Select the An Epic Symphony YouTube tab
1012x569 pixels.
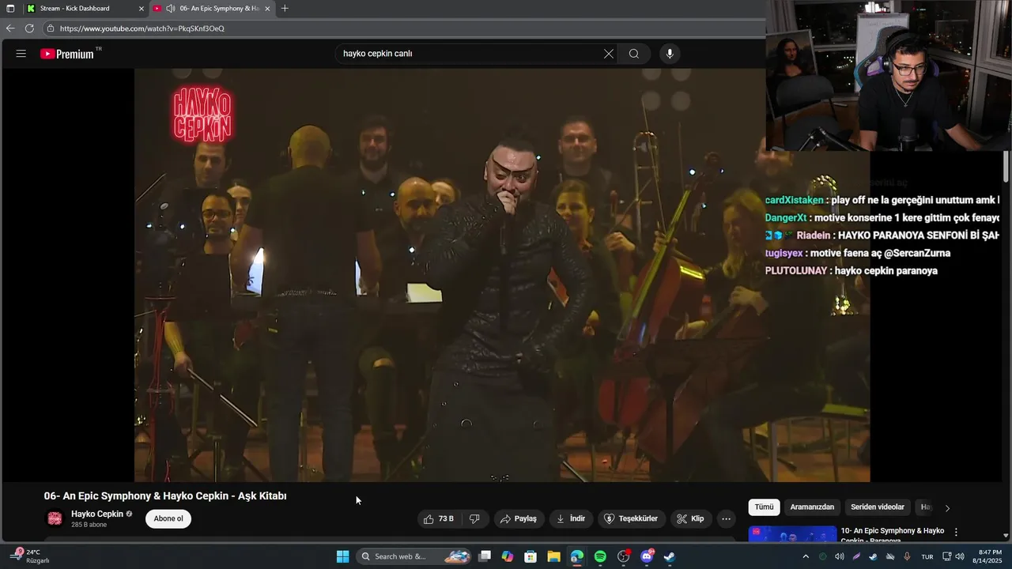point(212,8)
